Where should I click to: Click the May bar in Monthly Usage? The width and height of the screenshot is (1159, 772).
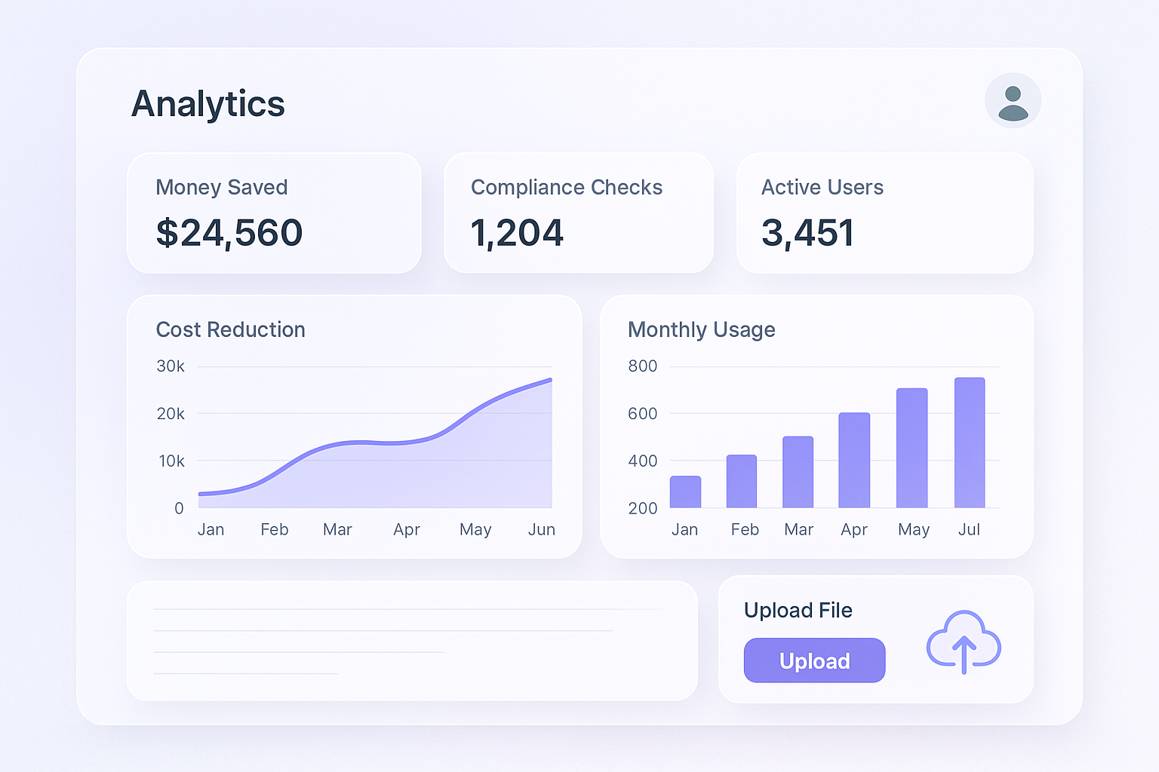click(913, 449)
